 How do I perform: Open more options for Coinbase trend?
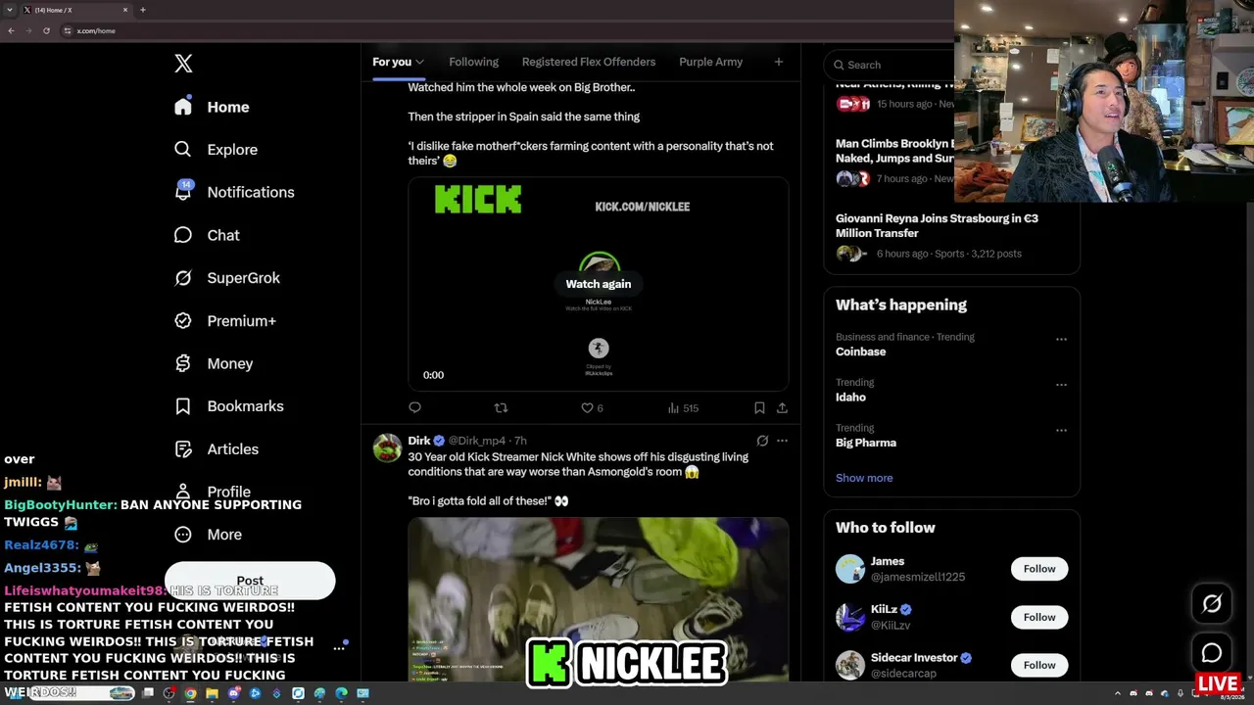(x=1061, y=339)
